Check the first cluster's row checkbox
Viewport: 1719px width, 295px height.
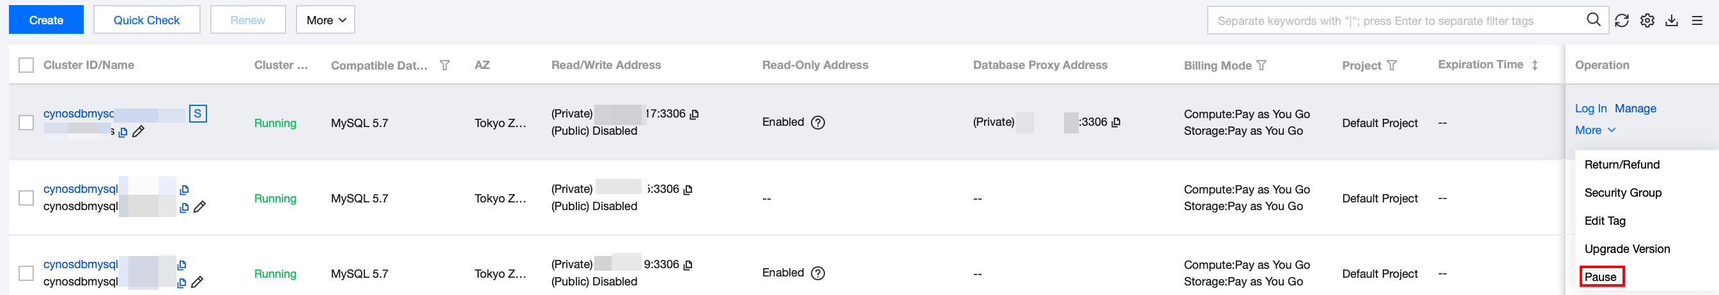(x=26, y=123)
